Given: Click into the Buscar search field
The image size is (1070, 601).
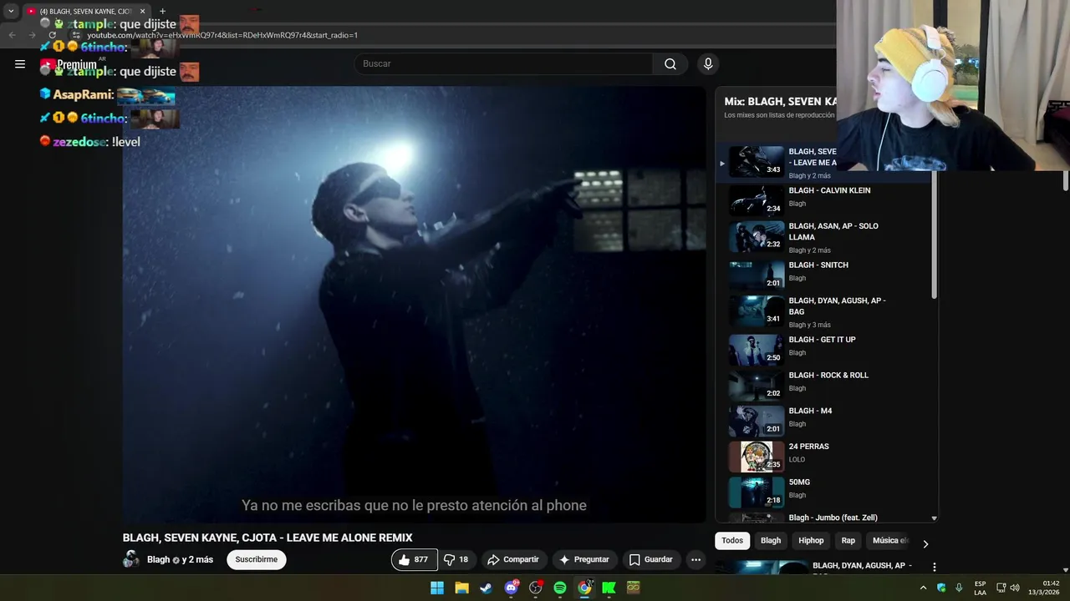Looking at the screenshot, I should coord(504,64).
